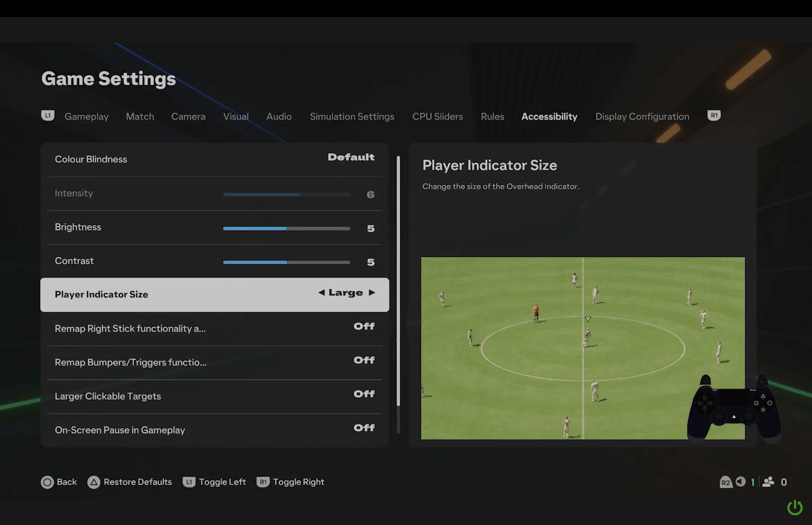
Task: Click the friends/players icon in the status bar
Action: pos(768,482)
